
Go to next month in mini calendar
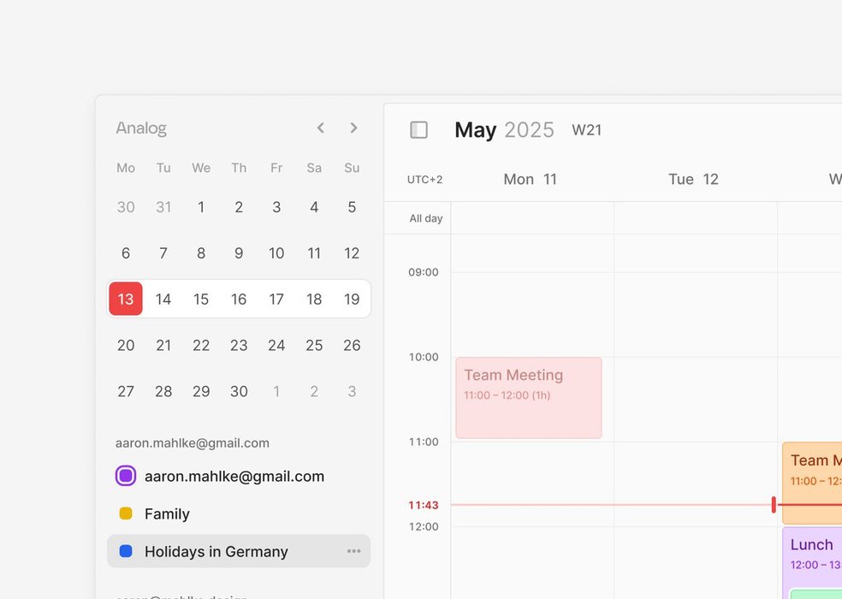pyautogui.click(x=353, y=128)
